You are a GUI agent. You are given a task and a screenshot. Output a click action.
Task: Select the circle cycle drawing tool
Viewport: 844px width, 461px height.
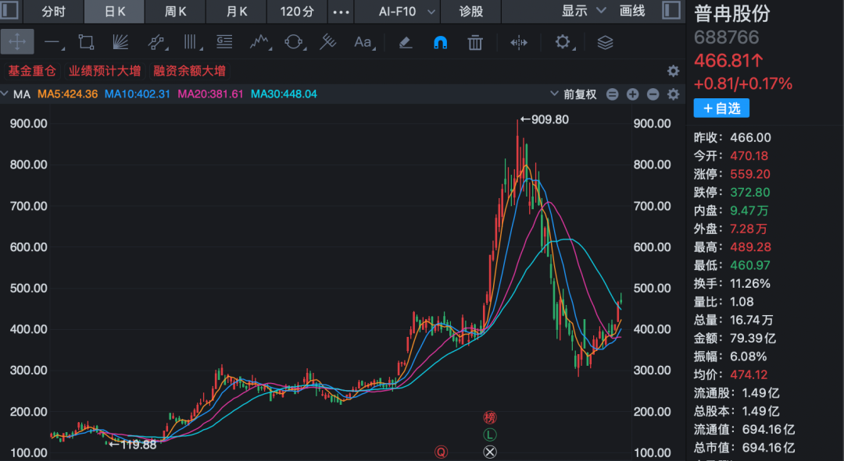pyautogui.click(x=294, y=42)
